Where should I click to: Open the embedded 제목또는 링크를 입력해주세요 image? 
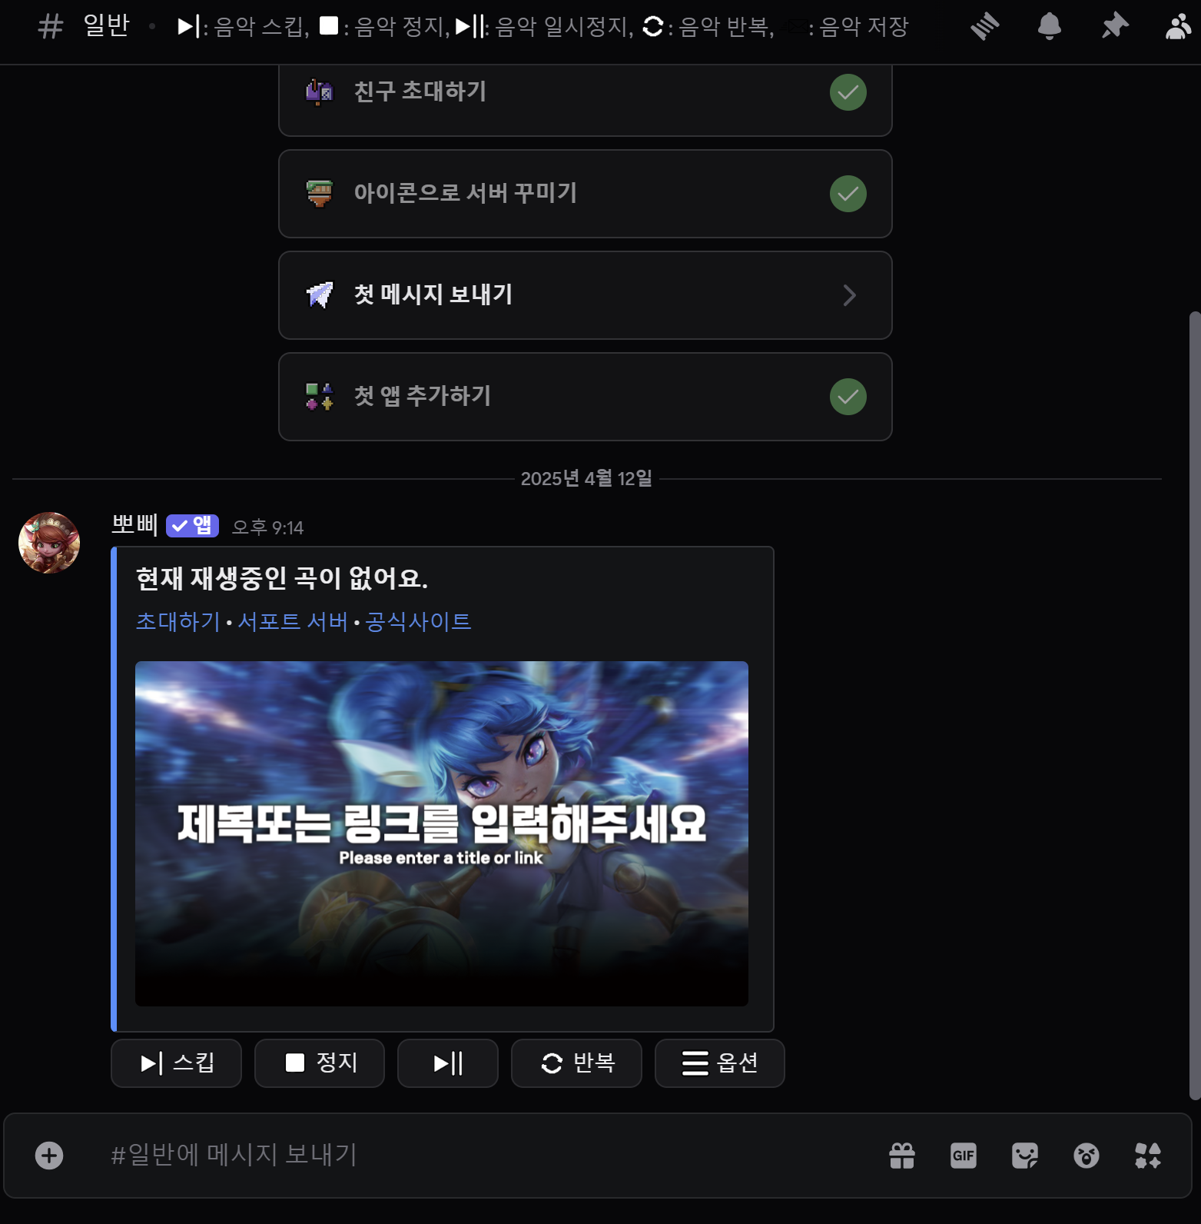pos(442,833)
